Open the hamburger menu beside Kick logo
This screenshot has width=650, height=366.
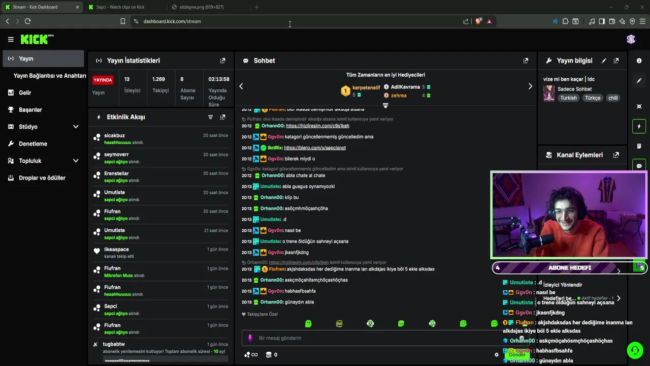(x=11, y=39)
